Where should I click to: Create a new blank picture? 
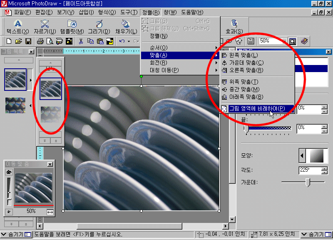[x=9, y=41]
